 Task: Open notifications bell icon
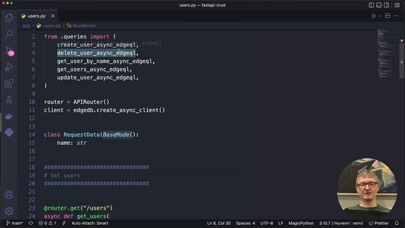pos(397,224)
